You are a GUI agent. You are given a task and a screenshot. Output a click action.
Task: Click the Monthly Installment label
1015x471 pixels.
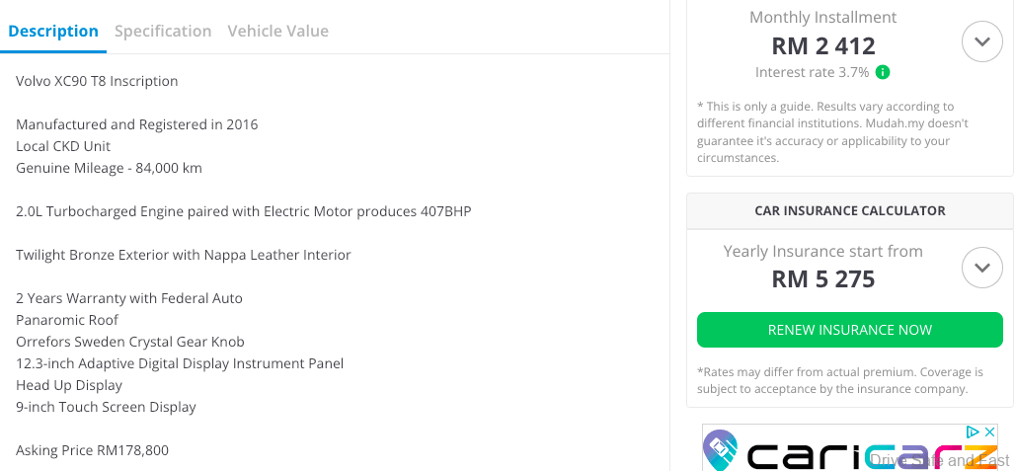(822, 17)
